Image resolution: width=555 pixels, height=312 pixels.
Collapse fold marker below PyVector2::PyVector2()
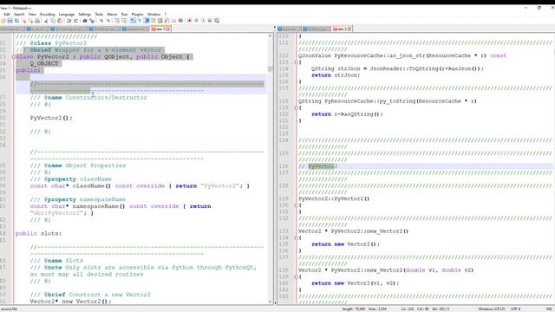297,205
